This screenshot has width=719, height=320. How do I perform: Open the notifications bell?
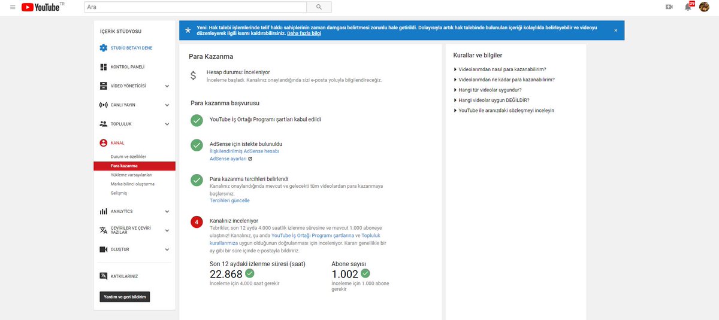coord(688,7)
